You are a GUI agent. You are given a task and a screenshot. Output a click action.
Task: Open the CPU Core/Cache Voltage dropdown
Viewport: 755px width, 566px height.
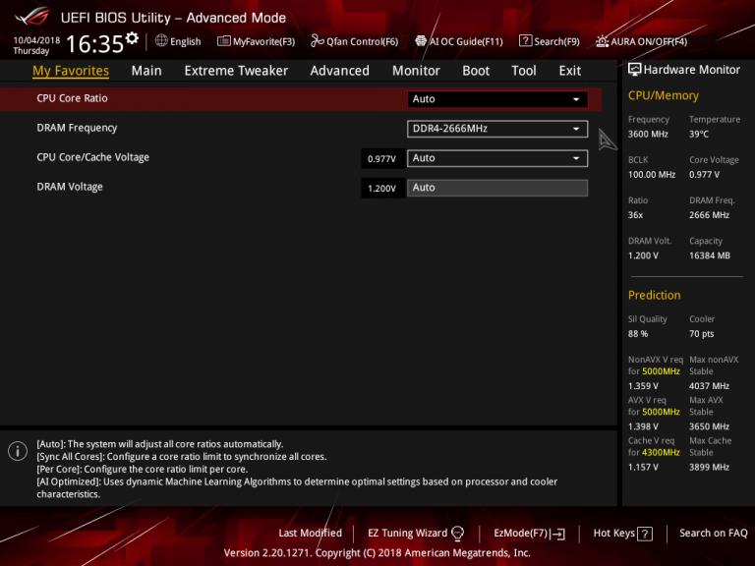497,158
